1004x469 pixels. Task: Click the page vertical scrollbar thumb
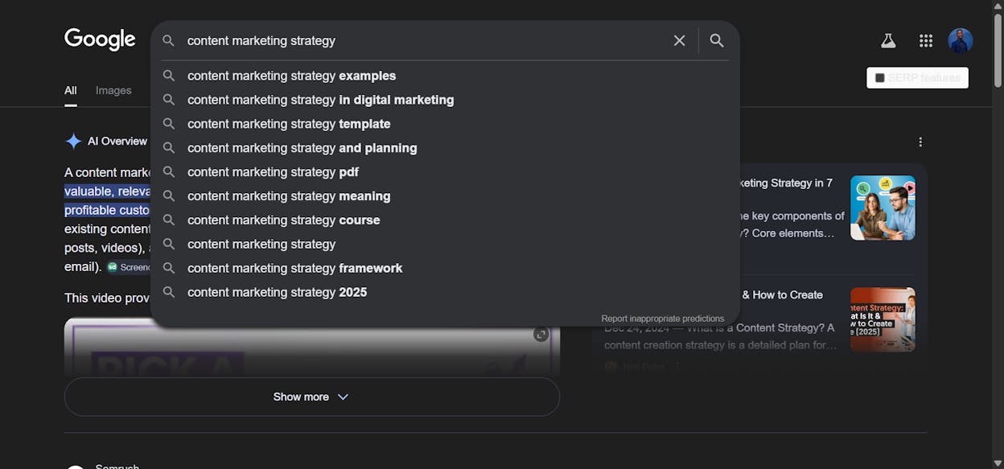pos(998,51)
